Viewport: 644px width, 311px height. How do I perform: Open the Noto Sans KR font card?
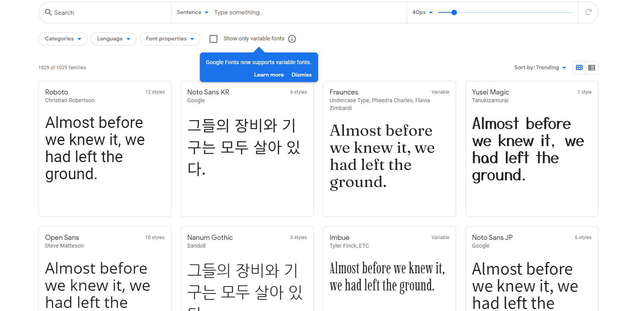click(x=247, y=149)
